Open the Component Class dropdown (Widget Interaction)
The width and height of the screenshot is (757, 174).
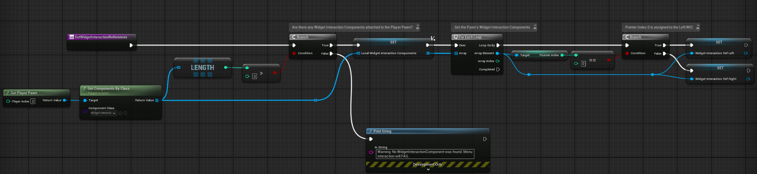pyautogui.click(x=103, y=113)
